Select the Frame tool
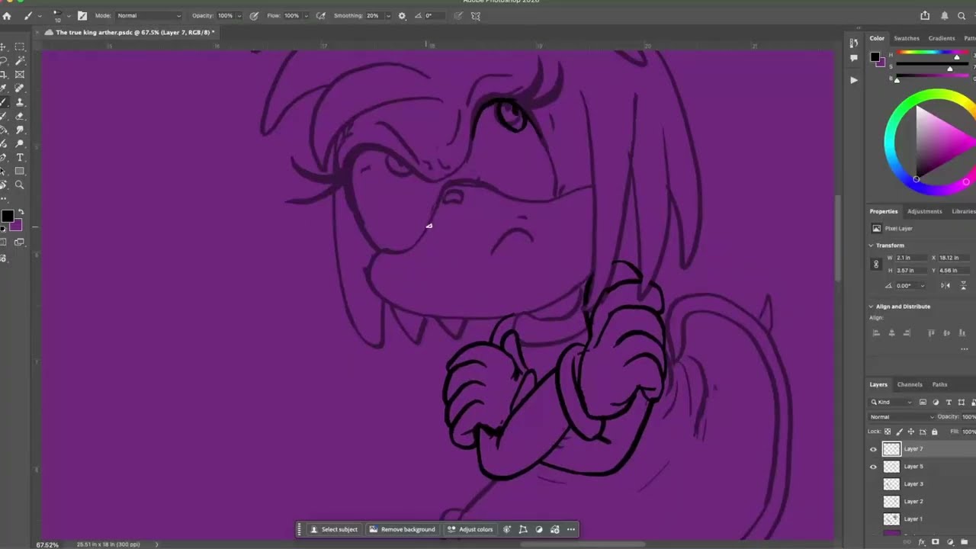976x549 pixels. pos(20,74)
